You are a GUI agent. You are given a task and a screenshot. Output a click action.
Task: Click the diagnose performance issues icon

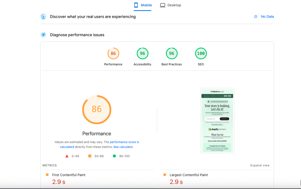click(43, 35)
